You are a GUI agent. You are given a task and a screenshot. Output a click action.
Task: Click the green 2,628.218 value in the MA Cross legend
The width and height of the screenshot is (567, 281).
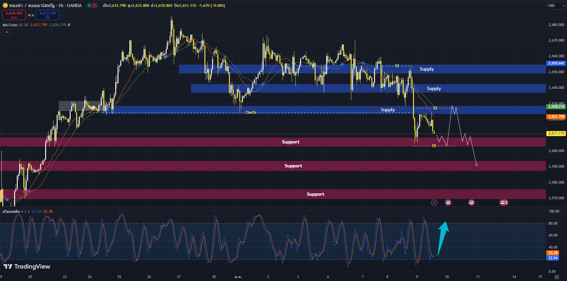click(57, 25)
